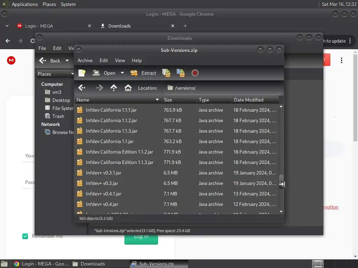Extract files with the Extract button

(x=143, y=73)
